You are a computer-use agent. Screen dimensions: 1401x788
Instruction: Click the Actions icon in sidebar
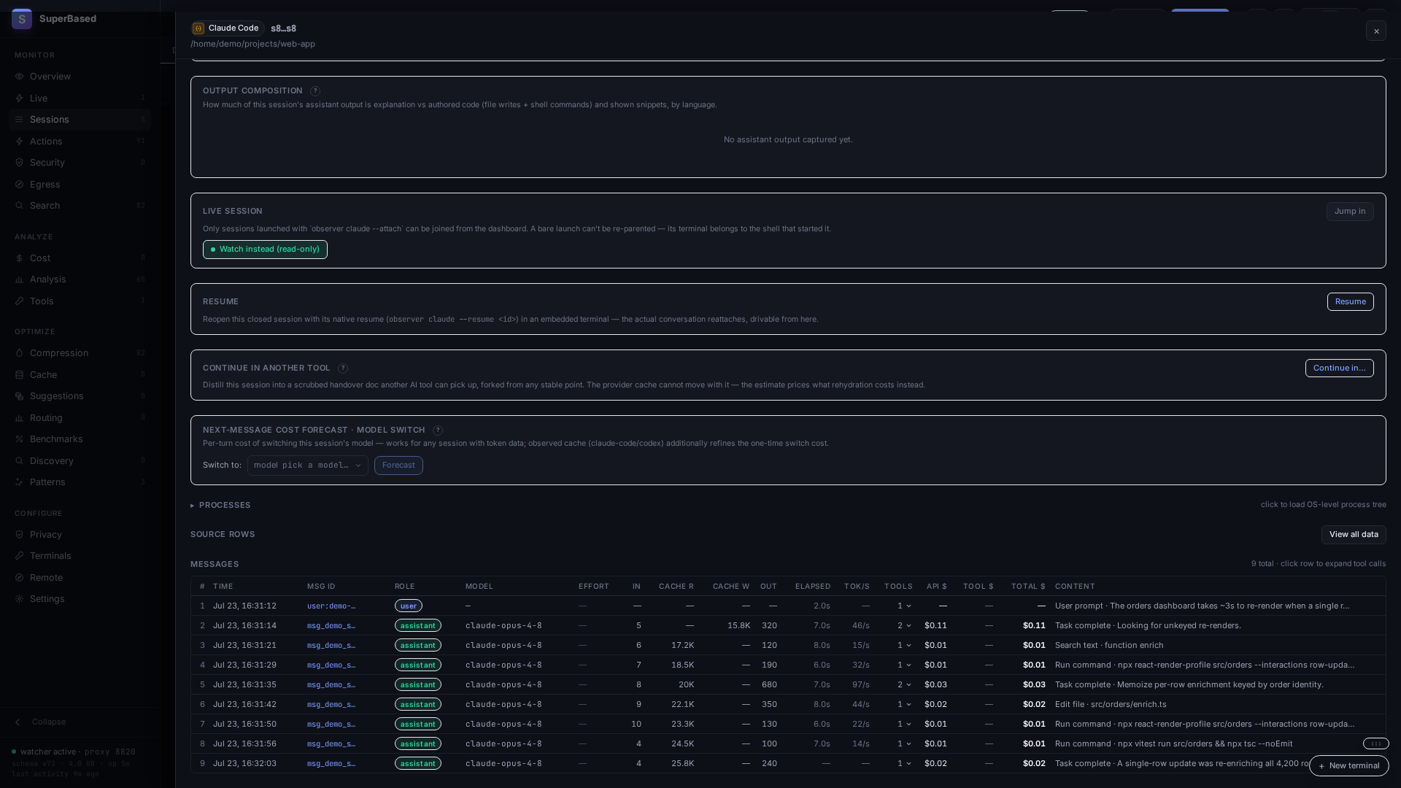20,142
